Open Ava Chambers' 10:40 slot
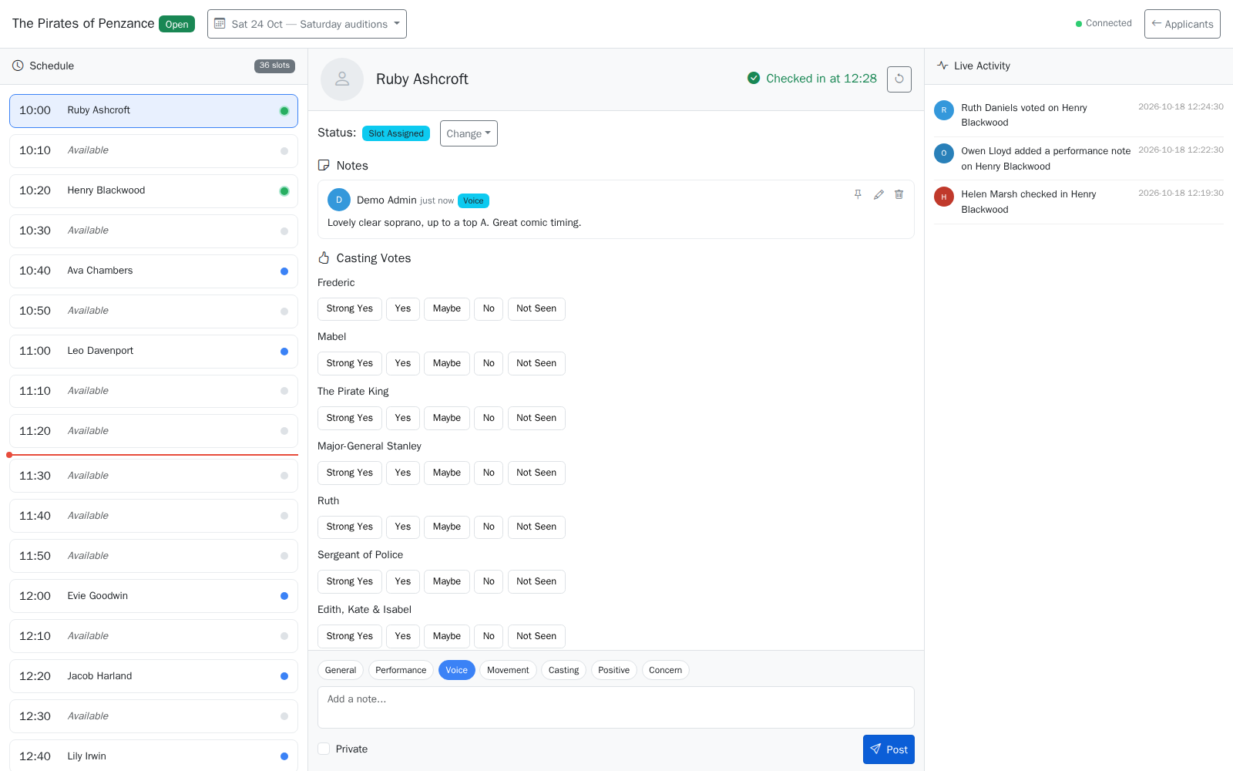The image size is (1233, 771). 153,271
